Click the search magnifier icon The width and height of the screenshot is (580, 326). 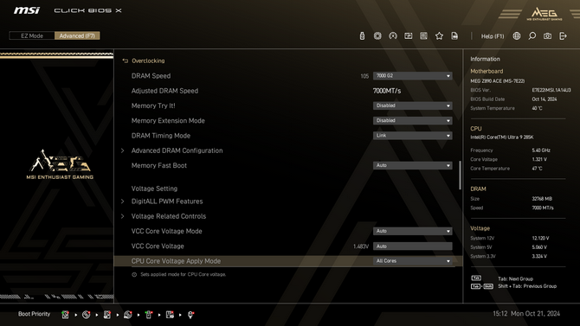click(532, 35)
